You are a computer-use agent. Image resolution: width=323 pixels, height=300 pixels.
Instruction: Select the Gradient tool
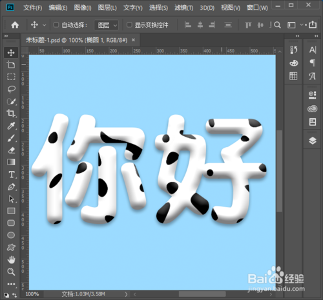pyautogui.click(x=11, y=162)
